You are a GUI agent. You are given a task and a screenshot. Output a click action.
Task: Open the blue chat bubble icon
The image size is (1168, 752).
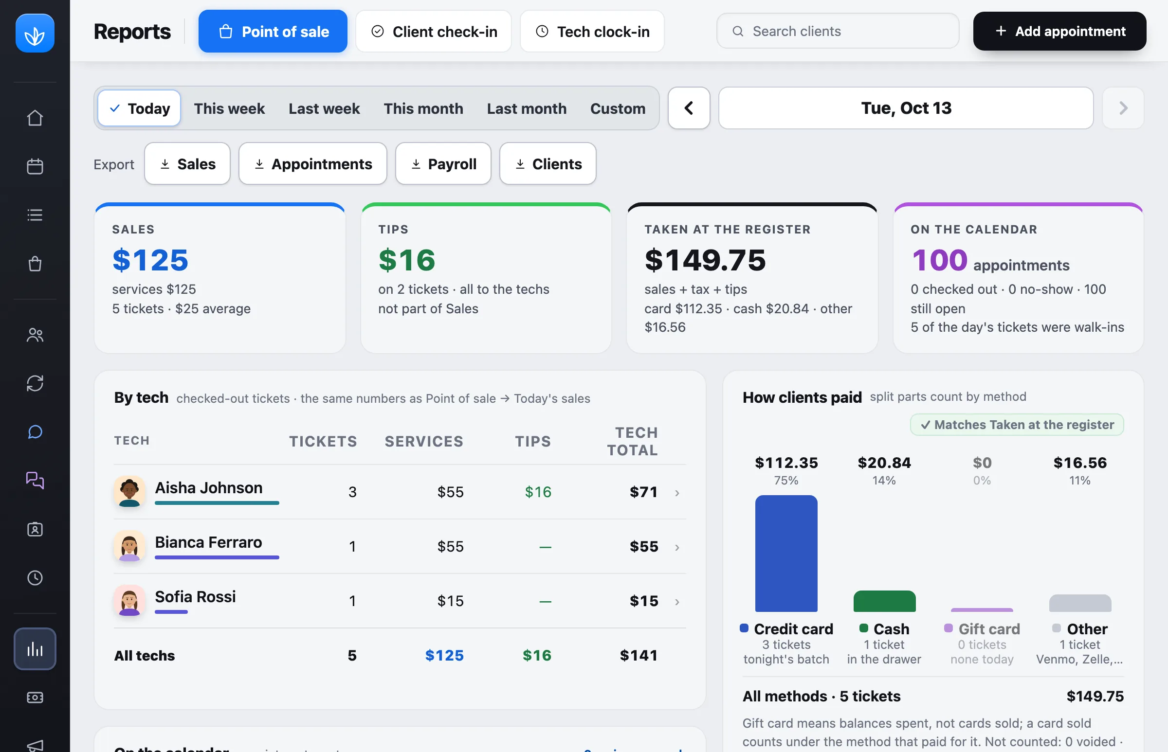click(35, 432)
